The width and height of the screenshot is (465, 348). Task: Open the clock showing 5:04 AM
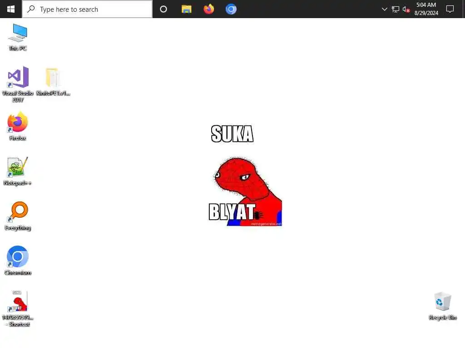tap(426, 9)
